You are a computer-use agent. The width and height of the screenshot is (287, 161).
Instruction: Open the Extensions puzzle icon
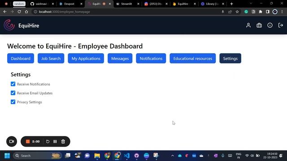pyautogui.click(x=261, y=12)
